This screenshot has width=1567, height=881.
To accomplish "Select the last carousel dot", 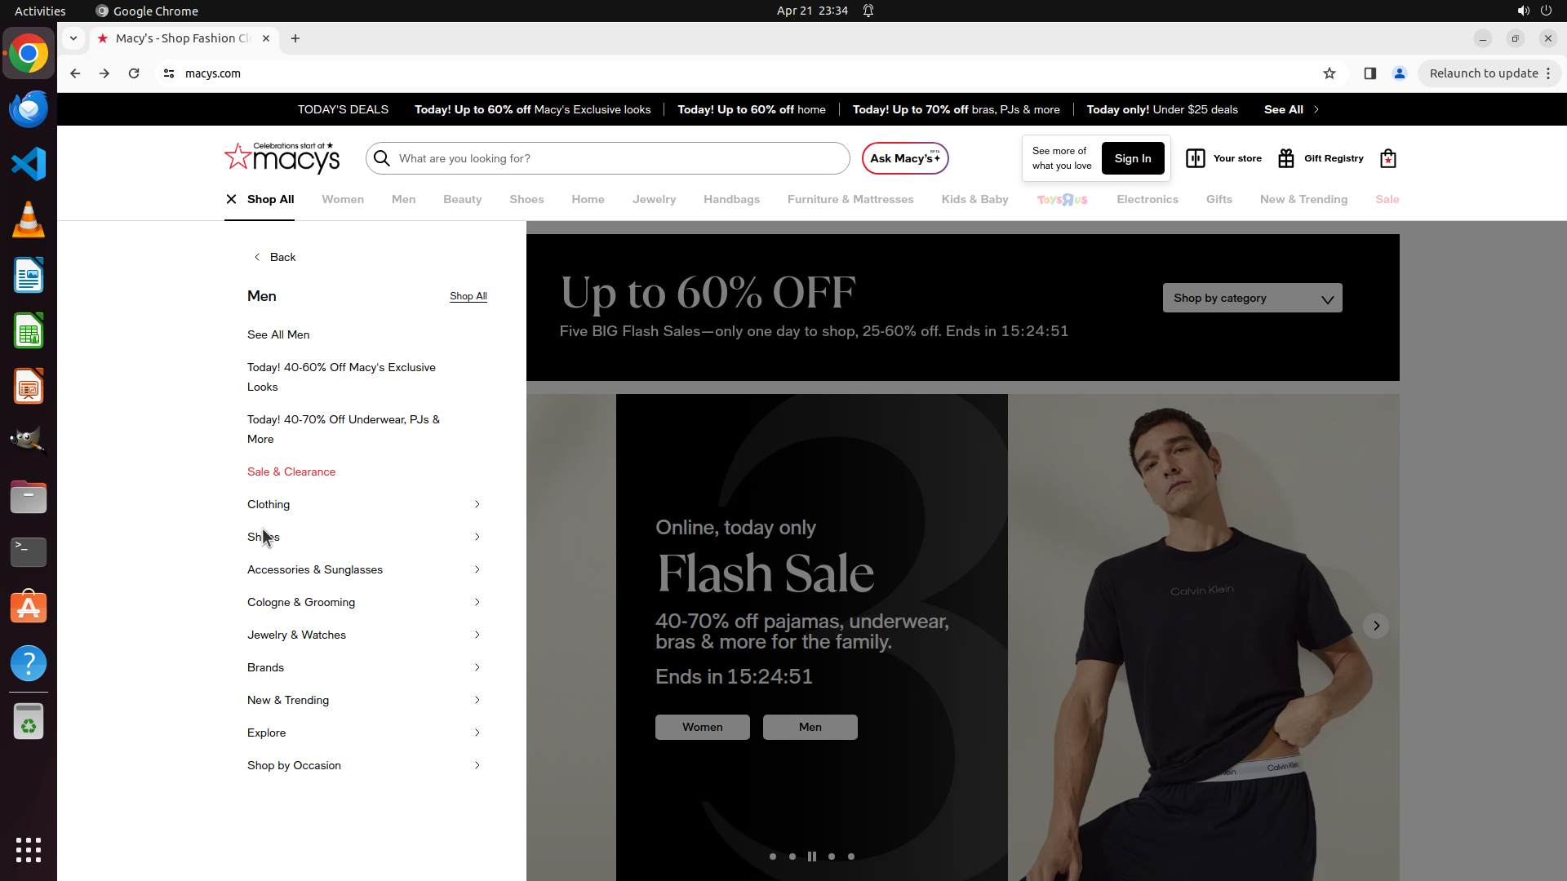I will click(x=851, y=857).
